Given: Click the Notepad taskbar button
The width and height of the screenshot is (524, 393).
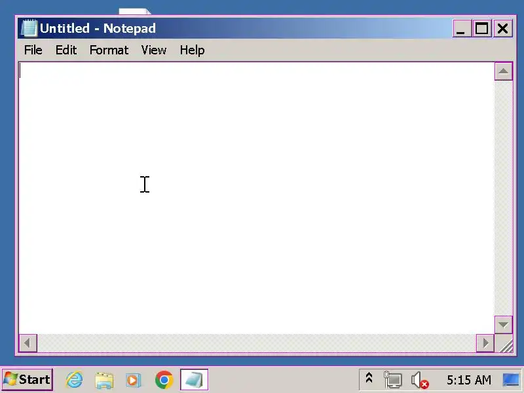Looking at the screenshot, I should click(x=194, y=380).
